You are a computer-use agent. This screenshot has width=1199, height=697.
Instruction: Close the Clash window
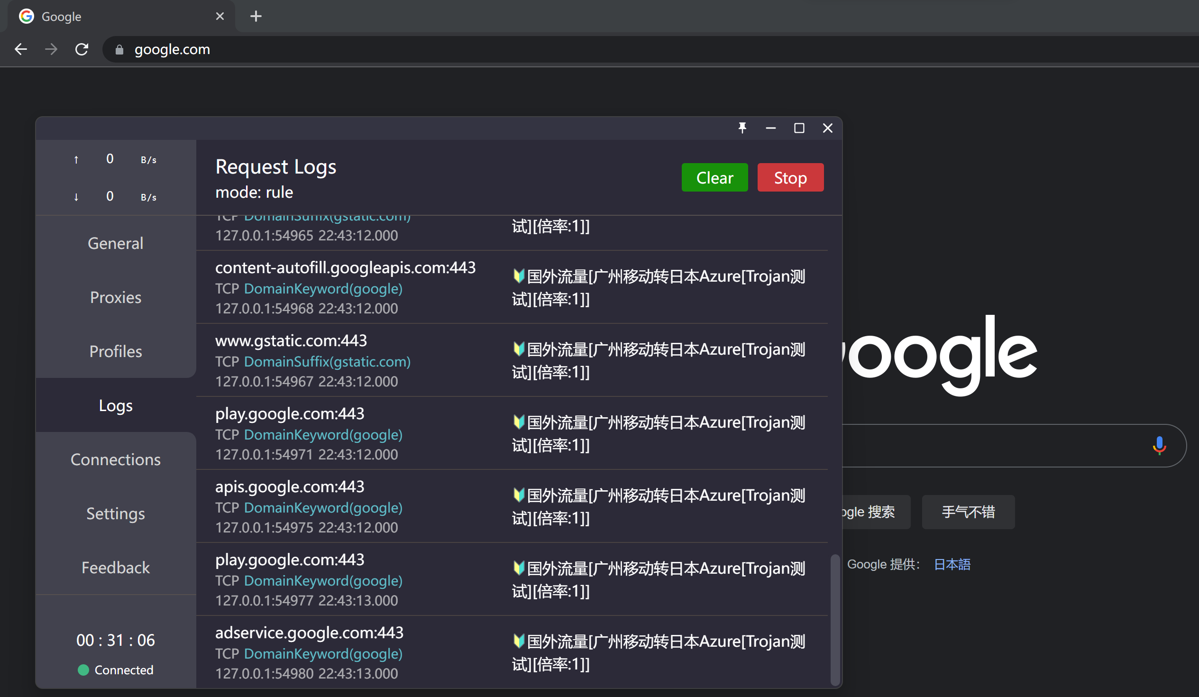(828, 128)
